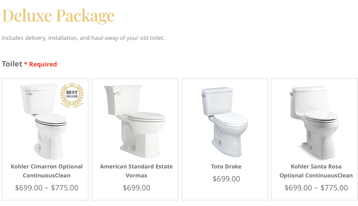The height and width of the screenshot is (206, 358).
Task: Open the American Standard Estate Vormax product
Action: [136, 171]
